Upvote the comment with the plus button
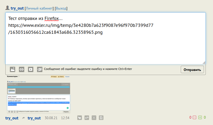The width and height of the screenshot is (213, 125). 200,117
